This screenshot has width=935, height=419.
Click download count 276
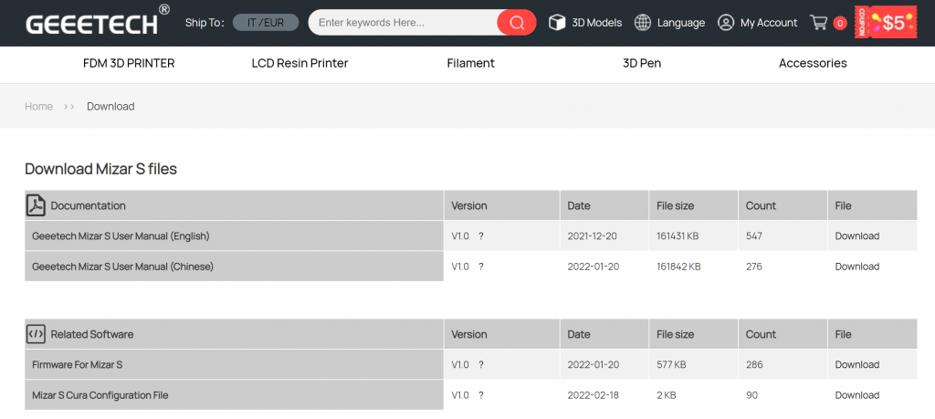(753, 267)
